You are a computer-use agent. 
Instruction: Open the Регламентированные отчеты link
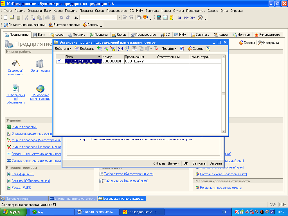221,188
